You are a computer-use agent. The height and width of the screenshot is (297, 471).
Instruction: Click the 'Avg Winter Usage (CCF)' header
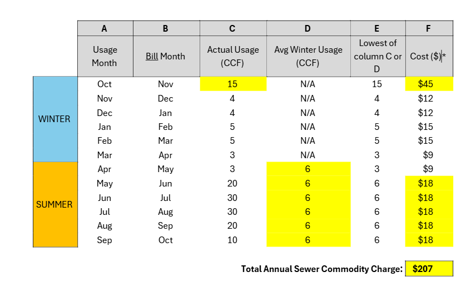pyautogui.click(x=308, y=56)
